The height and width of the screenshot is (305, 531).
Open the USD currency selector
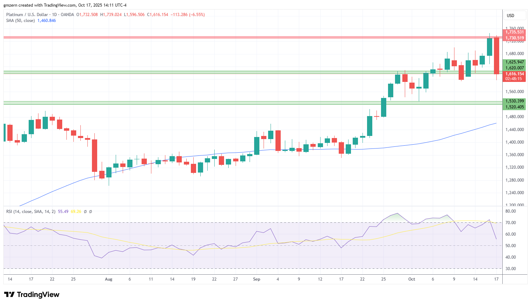[x=514, y=15]
